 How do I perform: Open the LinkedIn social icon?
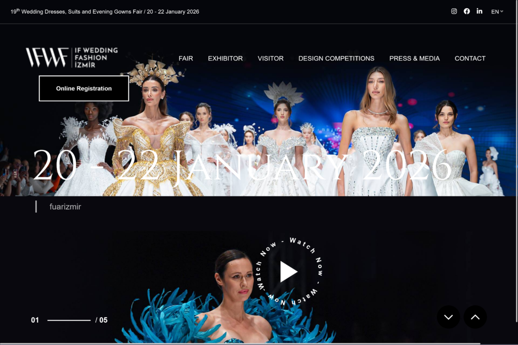480,11
